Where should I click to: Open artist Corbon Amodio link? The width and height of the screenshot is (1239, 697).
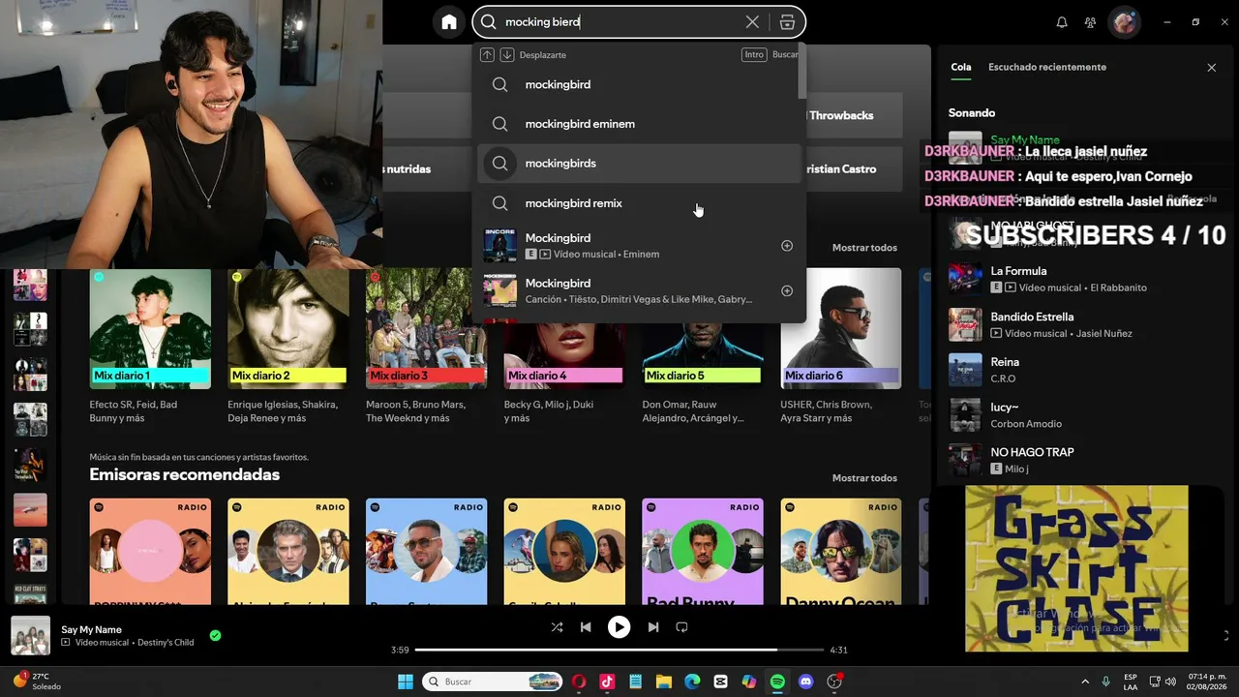(x=1026, y=424)
